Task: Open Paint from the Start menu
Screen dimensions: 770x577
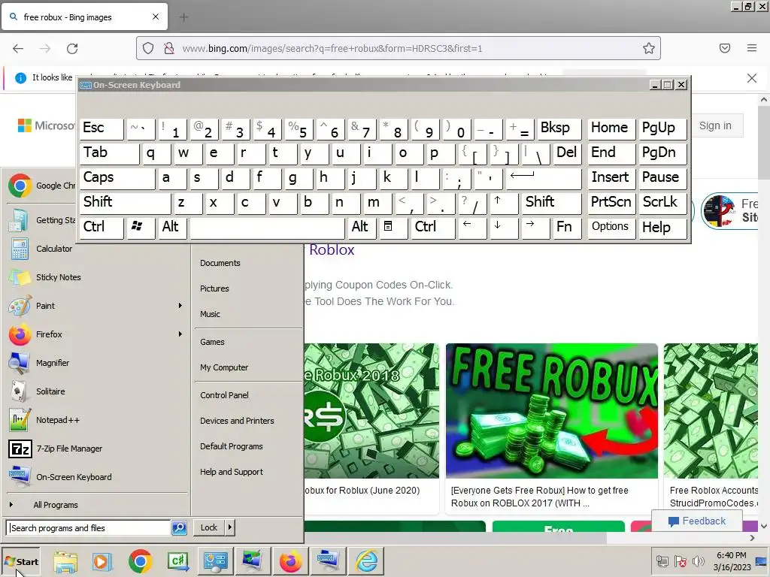Action: click(x=95, y=306)
